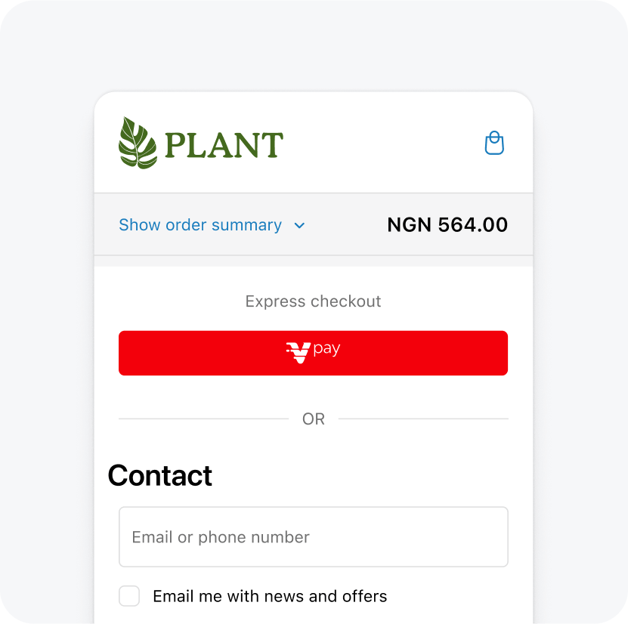The height and width of the screenshot is (624, 628).
Task: Click the NGN 564.00 order total
Action: click(x=447, y=225)
